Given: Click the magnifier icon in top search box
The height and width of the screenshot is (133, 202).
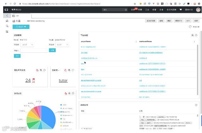Looking at the screenshot, I should tap(126, 10).
